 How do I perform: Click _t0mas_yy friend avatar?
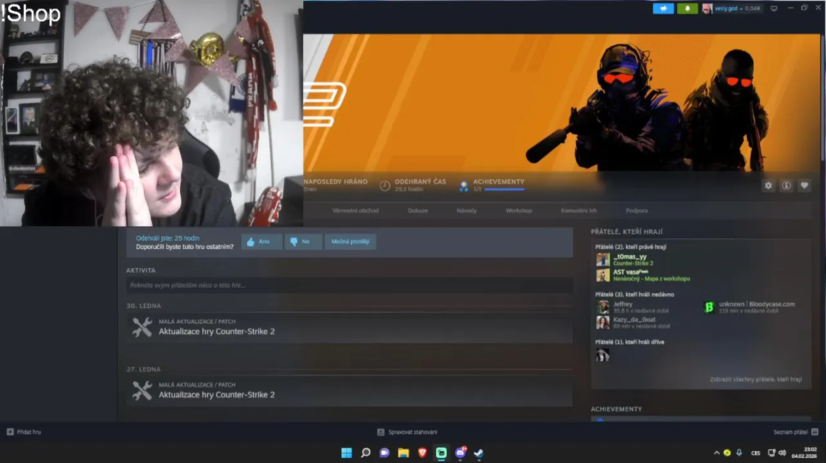tap(603, 259)
